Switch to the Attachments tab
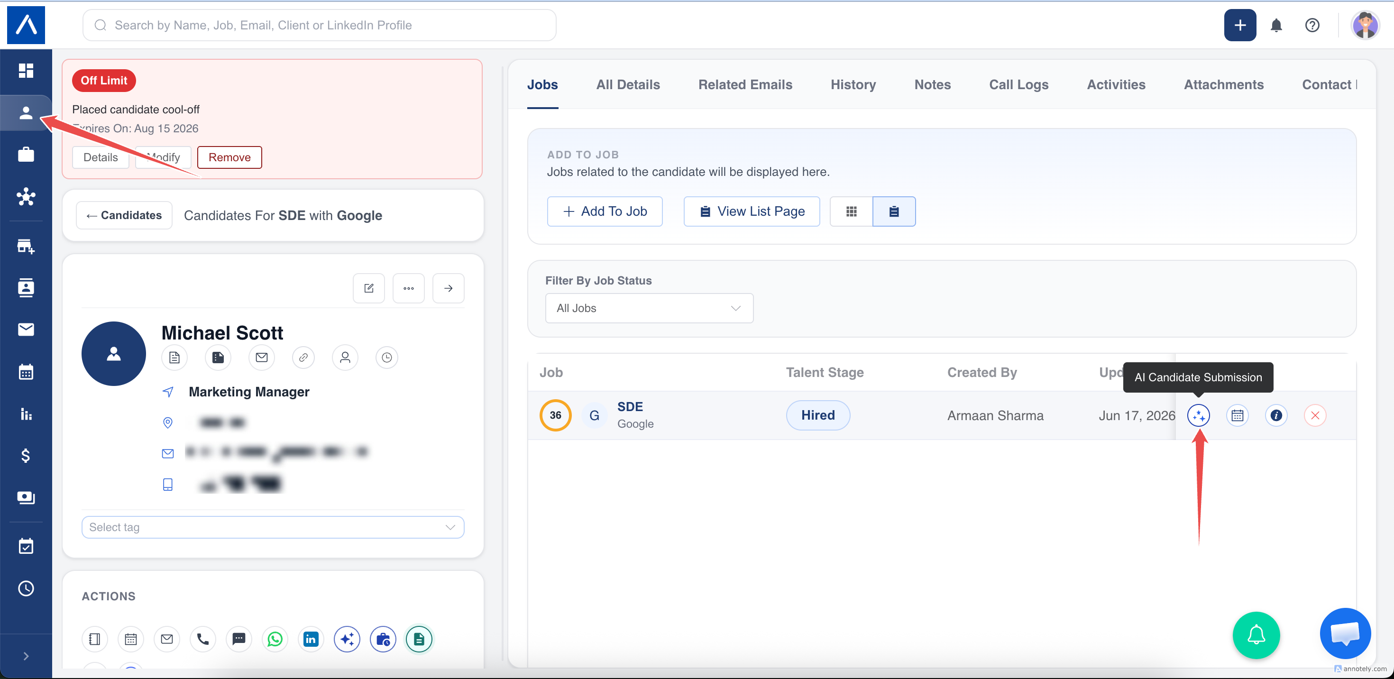Viewport: 1394px width, 679px height. (x=1223, y=84)
